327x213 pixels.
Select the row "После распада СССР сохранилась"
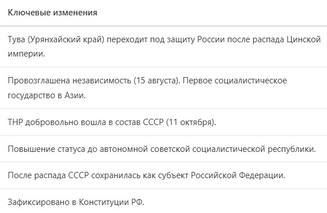163,175
